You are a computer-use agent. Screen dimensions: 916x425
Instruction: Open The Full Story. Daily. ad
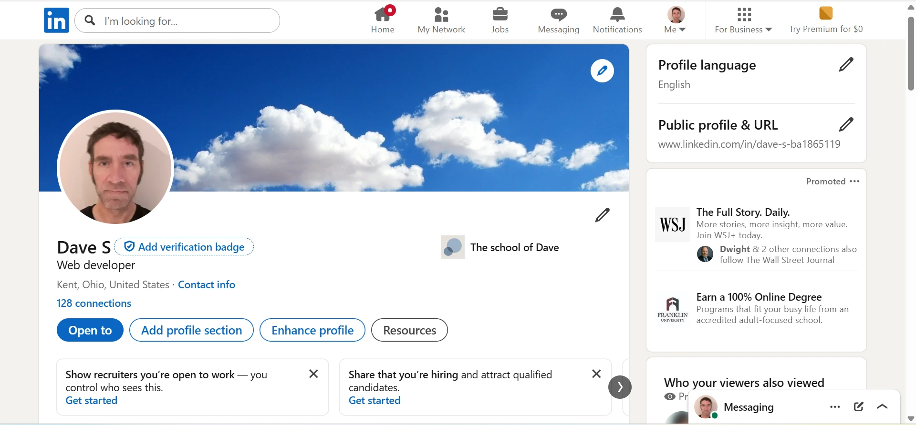pyautogui.click(x=743, y=212)
